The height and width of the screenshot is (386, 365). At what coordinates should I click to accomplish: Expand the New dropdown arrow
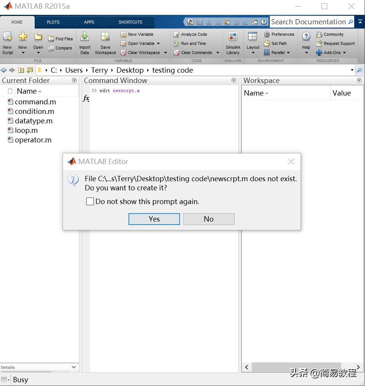(23, 53)
